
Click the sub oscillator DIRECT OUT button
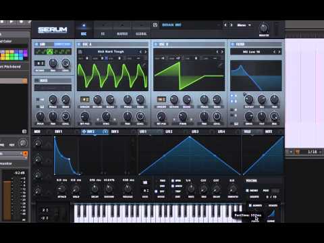pos(63,45)
